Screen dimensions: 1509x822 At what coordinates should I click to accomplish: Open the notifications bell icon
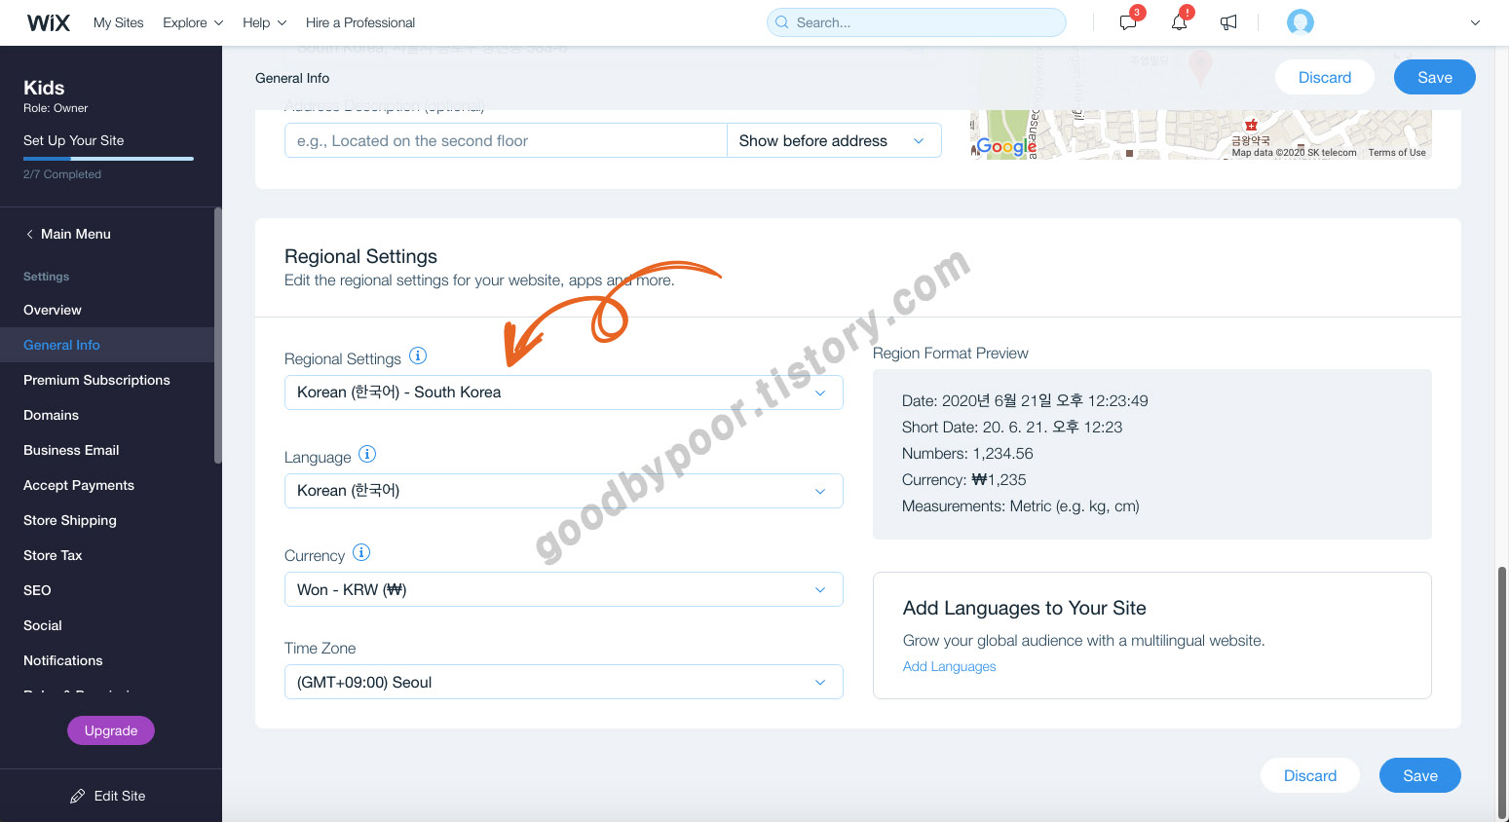pos(1179,22)
